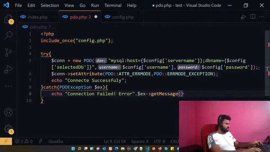Open Microsoft Edge from taskbar
Viewport: 270px width, 152px height.
click(116, 149)
